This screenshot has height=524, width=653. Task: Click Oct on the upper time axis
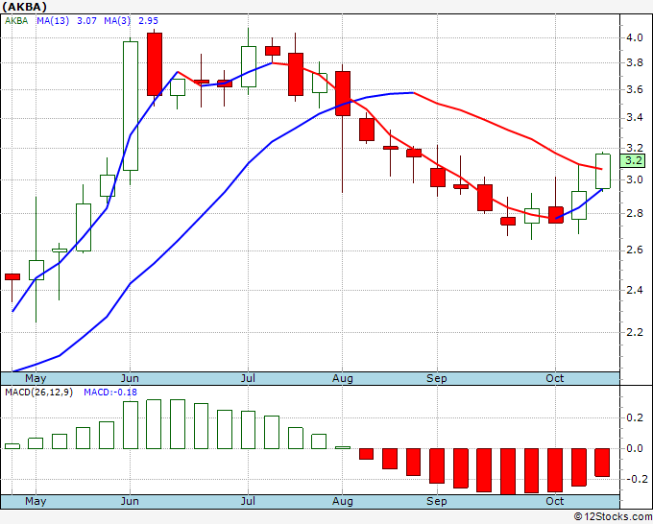click(x=555, y=378)
